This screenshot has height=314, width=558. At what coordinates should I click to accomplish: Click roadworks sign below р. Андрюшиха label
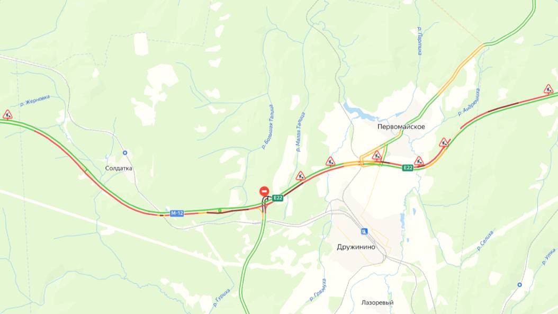[444, 143]
